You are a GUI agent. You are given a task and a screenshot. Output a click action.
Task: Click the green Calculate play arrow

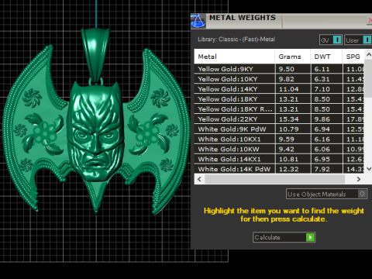click(x=310, y=237)
